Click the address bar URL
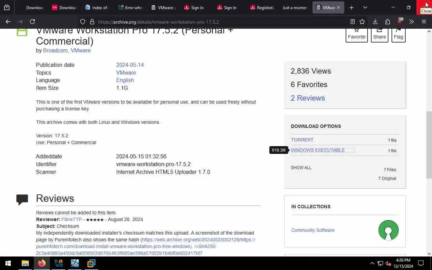Image resolution: width=432 pixels, height=270 pixels. [158, 22]
